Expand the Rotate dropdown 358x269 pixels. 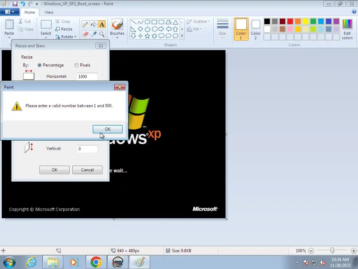pos(76,36)
